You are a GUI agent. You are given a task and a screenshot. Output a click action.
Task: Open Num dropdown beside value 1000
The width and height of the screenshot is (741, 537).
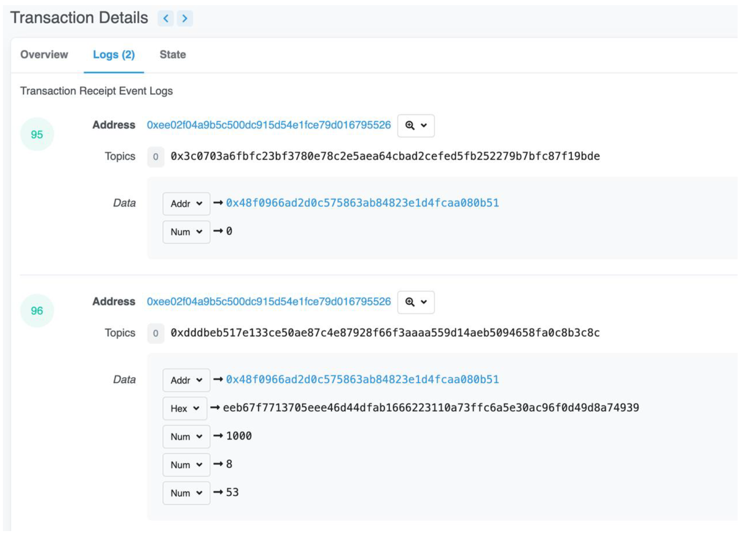pos(186,437)
